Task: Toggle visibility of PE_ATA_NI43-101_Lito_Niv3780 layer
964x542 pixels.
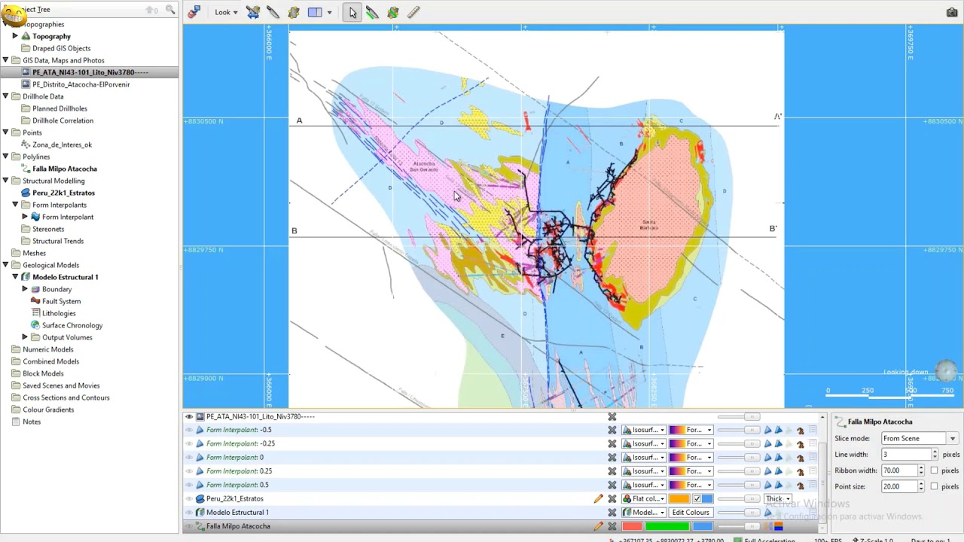Action: click(x=189, y=416)
